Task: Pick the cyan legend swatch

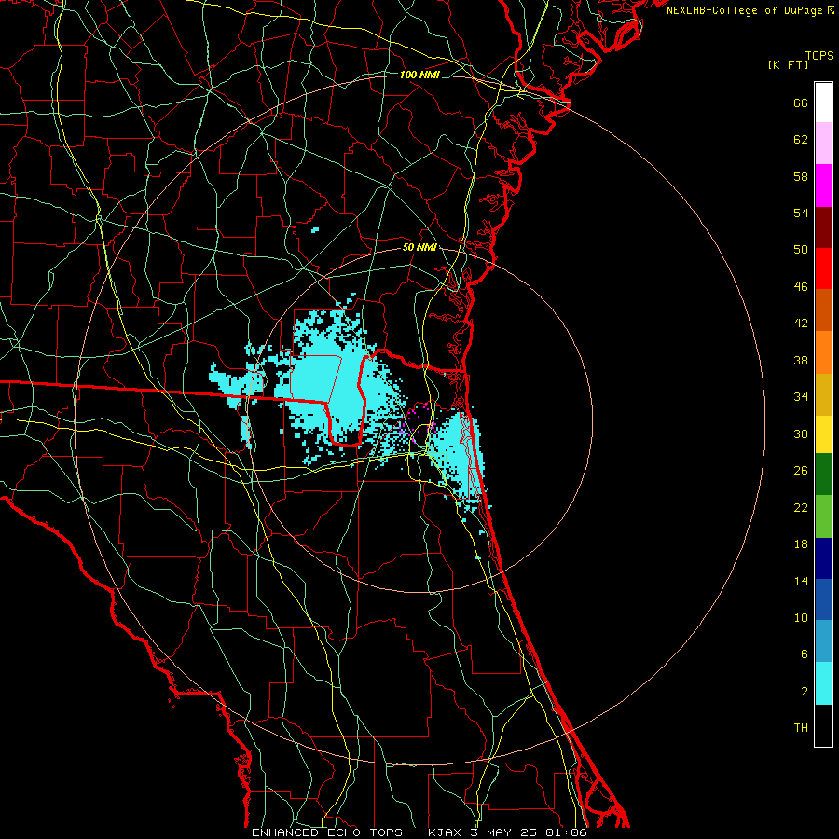Action: (823, 683)
